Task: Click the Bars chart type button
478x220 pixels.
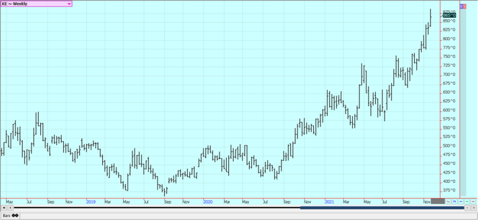Action: point(10,215)
